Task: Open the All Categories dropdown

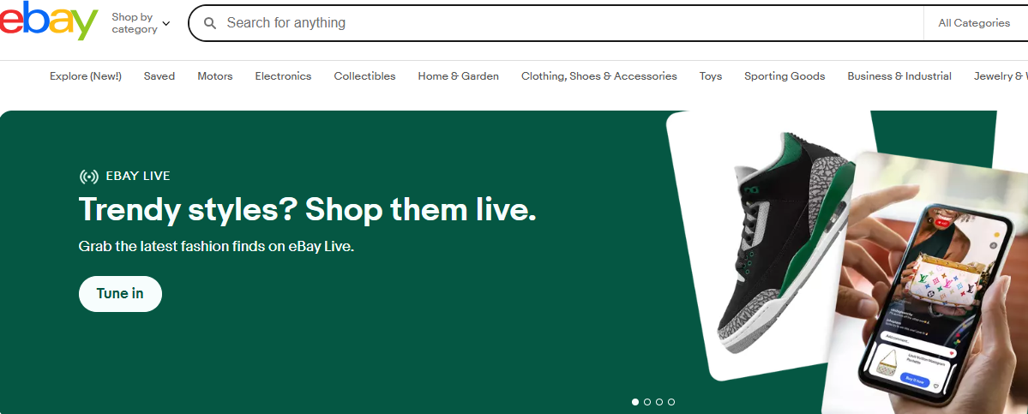Action: point(974,23)
